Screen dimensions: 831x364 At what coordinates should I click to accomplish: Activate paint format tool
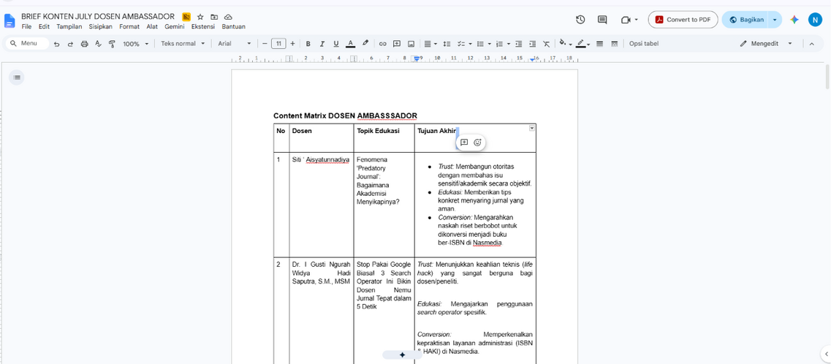pyautogui.click(x=112, y=44)
